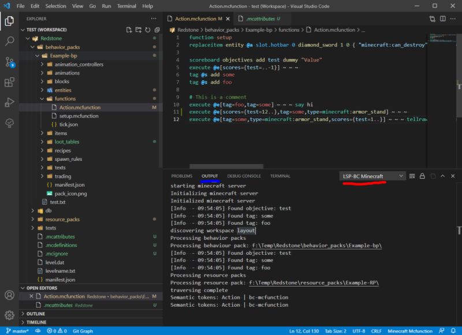Click the Clear Output icon in the Output panel

pos(412,176)
